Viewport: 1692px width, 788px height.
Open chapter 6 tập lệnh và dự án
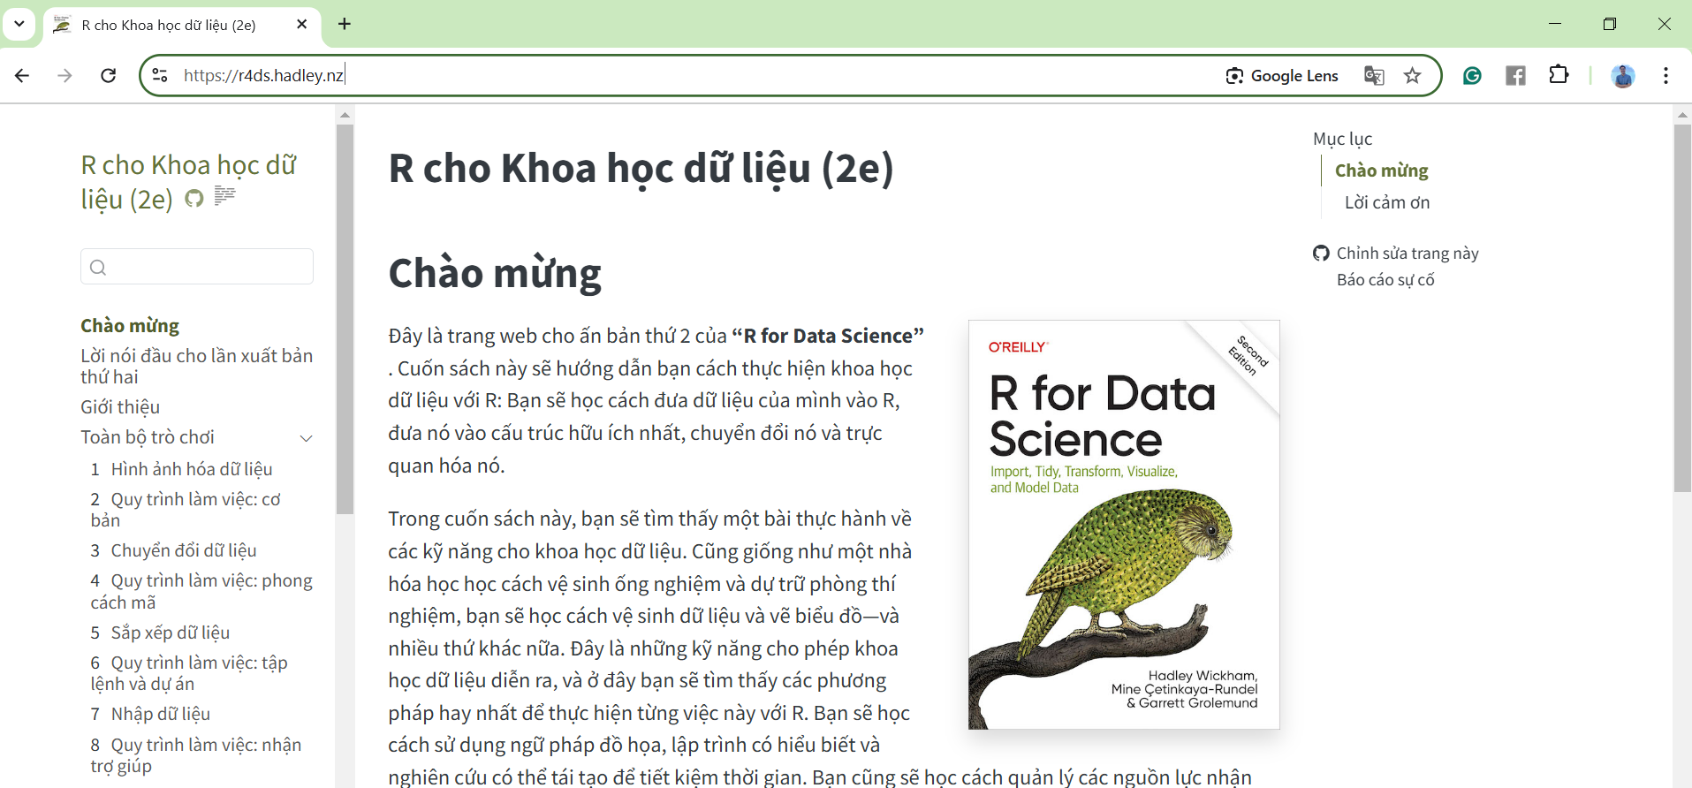pyautogui.click(x=189, y=673)
